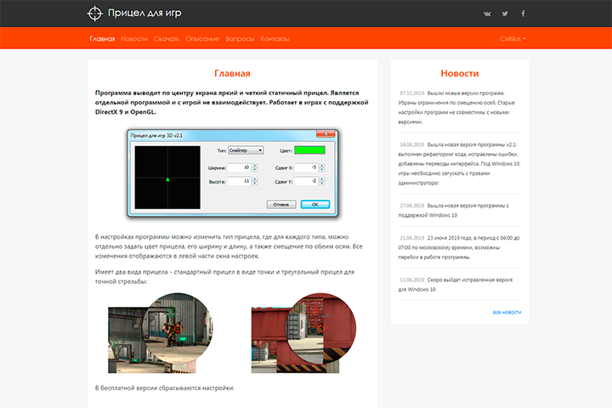Click the orange Главная page heading
The width and height of the screenshot is (612, 408).
click(232, 73)
